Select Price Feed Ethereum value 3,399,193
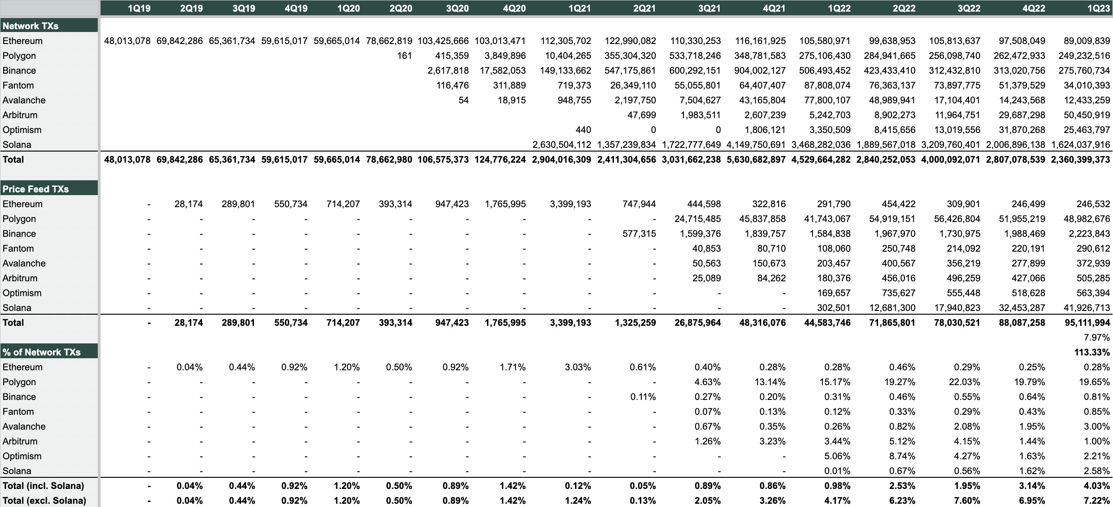 pyautogui.click(x=570, y=204)
